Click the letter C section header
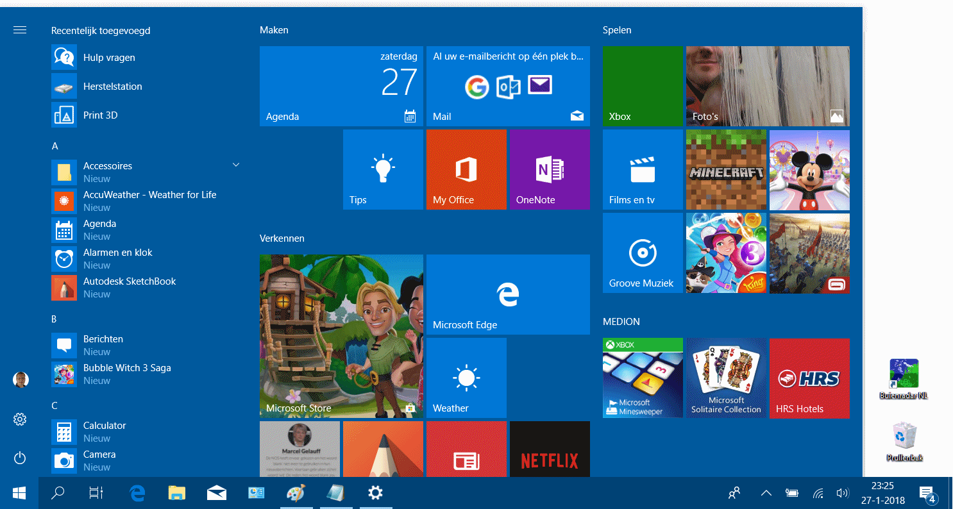The image size is (953, 509). [x=55, y=406]
